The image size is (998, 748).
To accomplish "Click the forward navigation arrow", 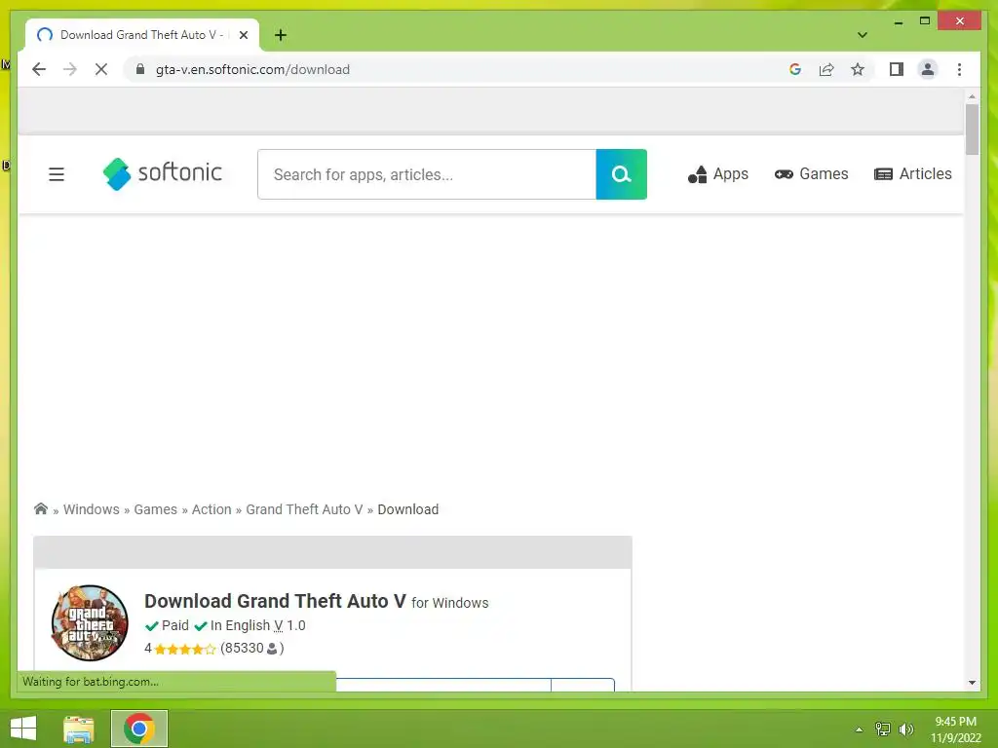I will click(x=70, y=69).
